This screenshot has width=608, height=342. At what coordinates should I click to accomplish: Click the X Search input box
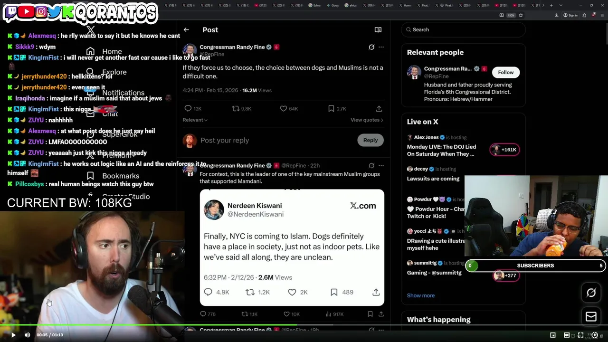tap(463, 29)
